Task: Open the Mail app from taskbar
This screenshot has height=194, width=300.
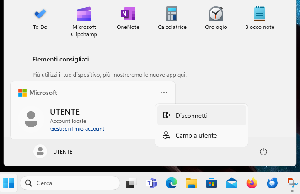Action: tap(232, 183)
